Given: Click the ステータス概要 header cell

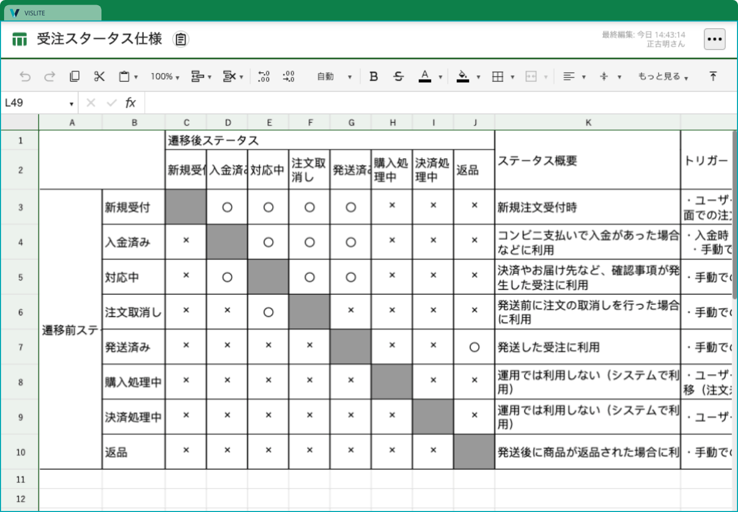Looking at the screenshot, I should coord(588,160).
